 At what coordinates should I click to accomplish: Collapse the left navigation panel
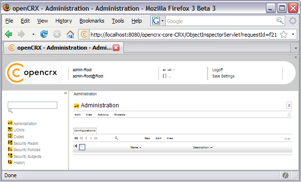(x=65, y=93)
